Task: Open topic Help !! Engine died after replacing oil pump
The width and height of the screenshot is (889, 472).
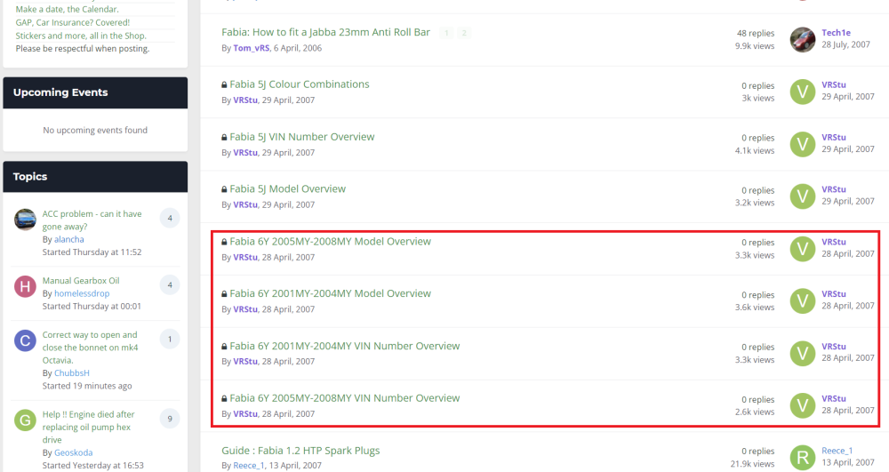Action: tap(88, 427)
